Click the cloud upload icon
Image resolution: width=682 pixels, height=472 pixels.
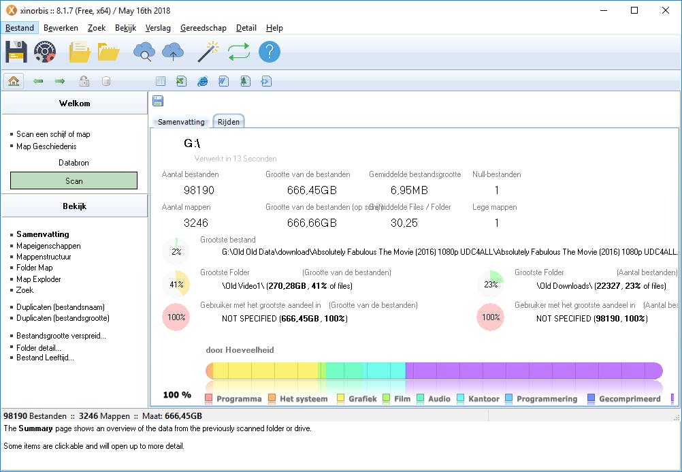pyautogui.click(x=173, y=52)
